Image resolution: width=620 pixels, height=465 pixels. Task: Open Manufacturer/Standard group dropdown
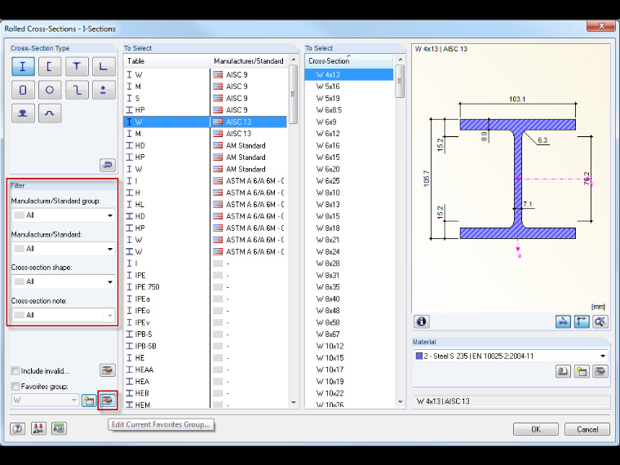click(x=64, y=215)
